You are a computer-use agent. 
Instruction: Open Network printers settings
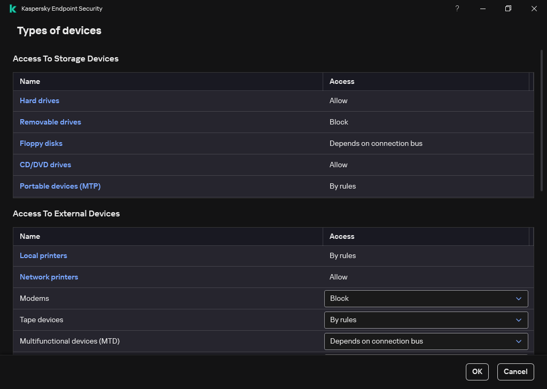[49, 277]
